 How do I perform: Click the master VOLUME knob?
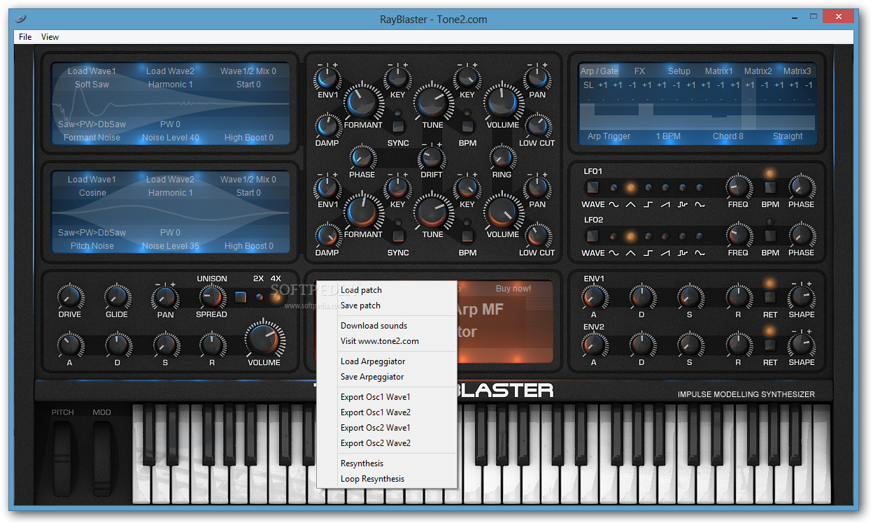click(264, 340)
